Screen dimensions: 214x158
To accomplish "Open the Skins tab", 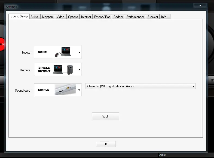I will click(x=34, y=17).
